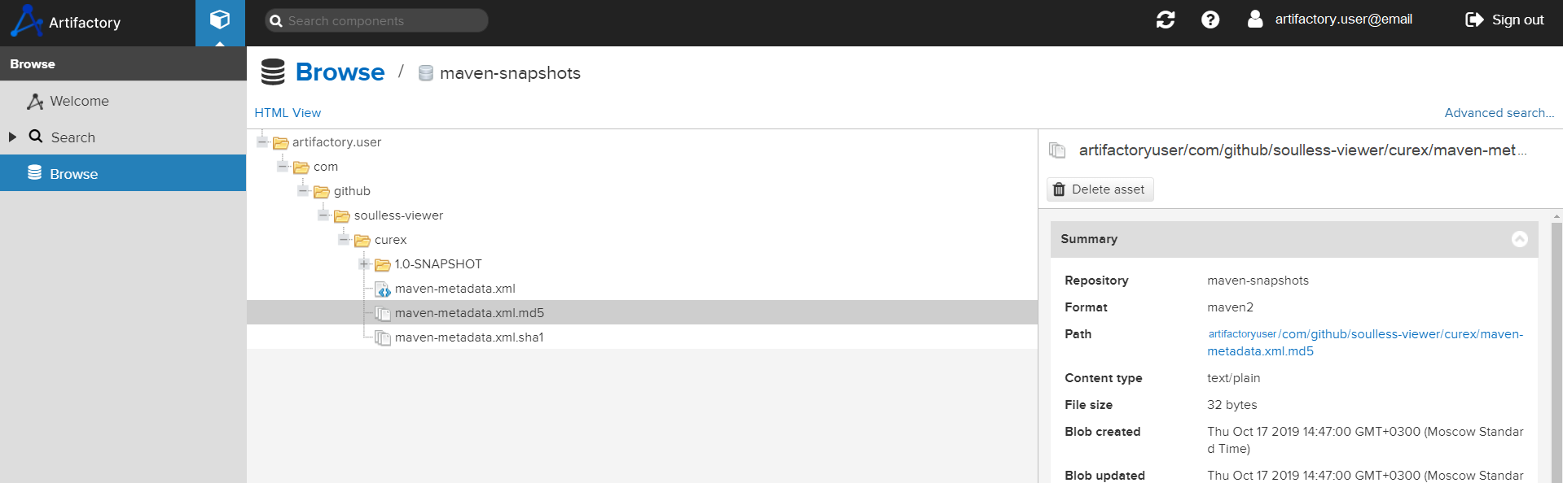Click the trash icon on Delete asset
The image size is (1563, 483).
(1059, 189)
